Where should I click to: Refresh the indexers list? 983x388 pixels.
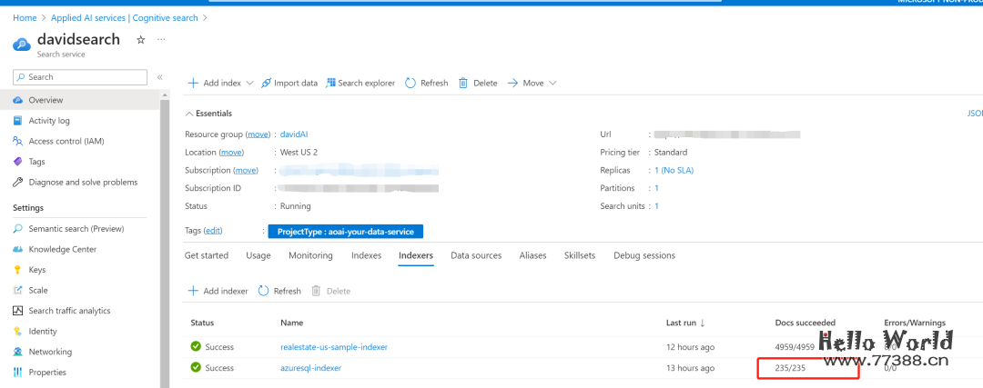279,291
